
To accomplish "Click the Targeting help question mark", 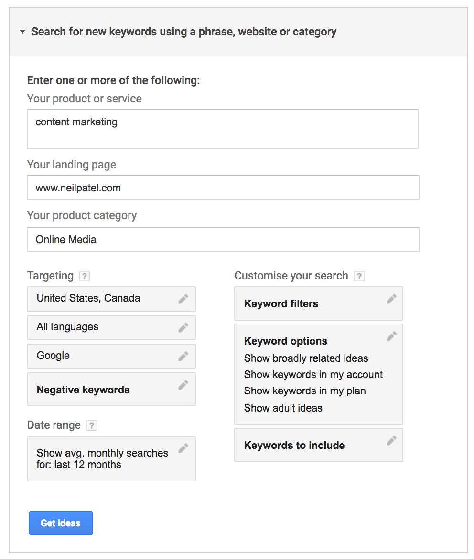I will 85,276.
